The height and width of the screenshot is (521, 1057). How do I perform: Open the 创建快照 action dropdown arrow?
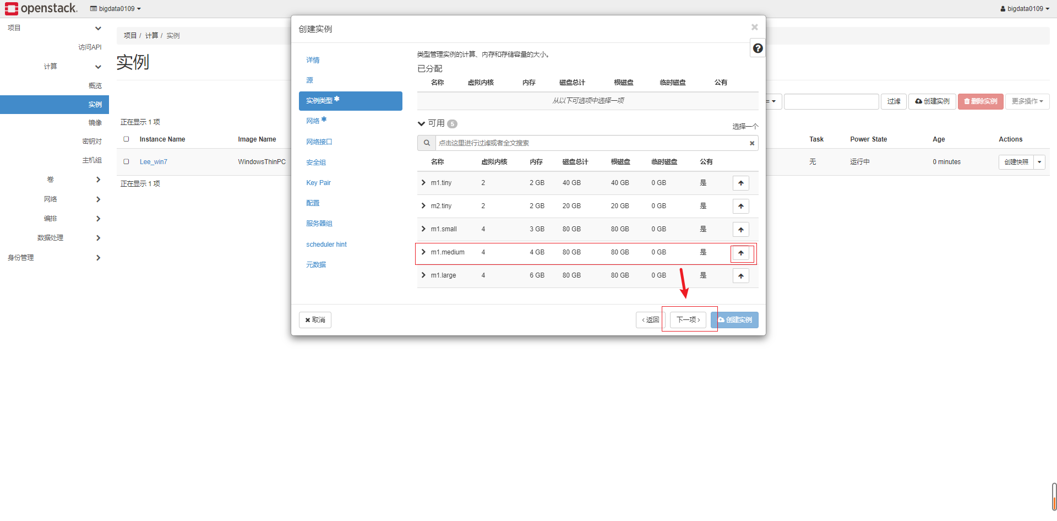point(1039,162)
